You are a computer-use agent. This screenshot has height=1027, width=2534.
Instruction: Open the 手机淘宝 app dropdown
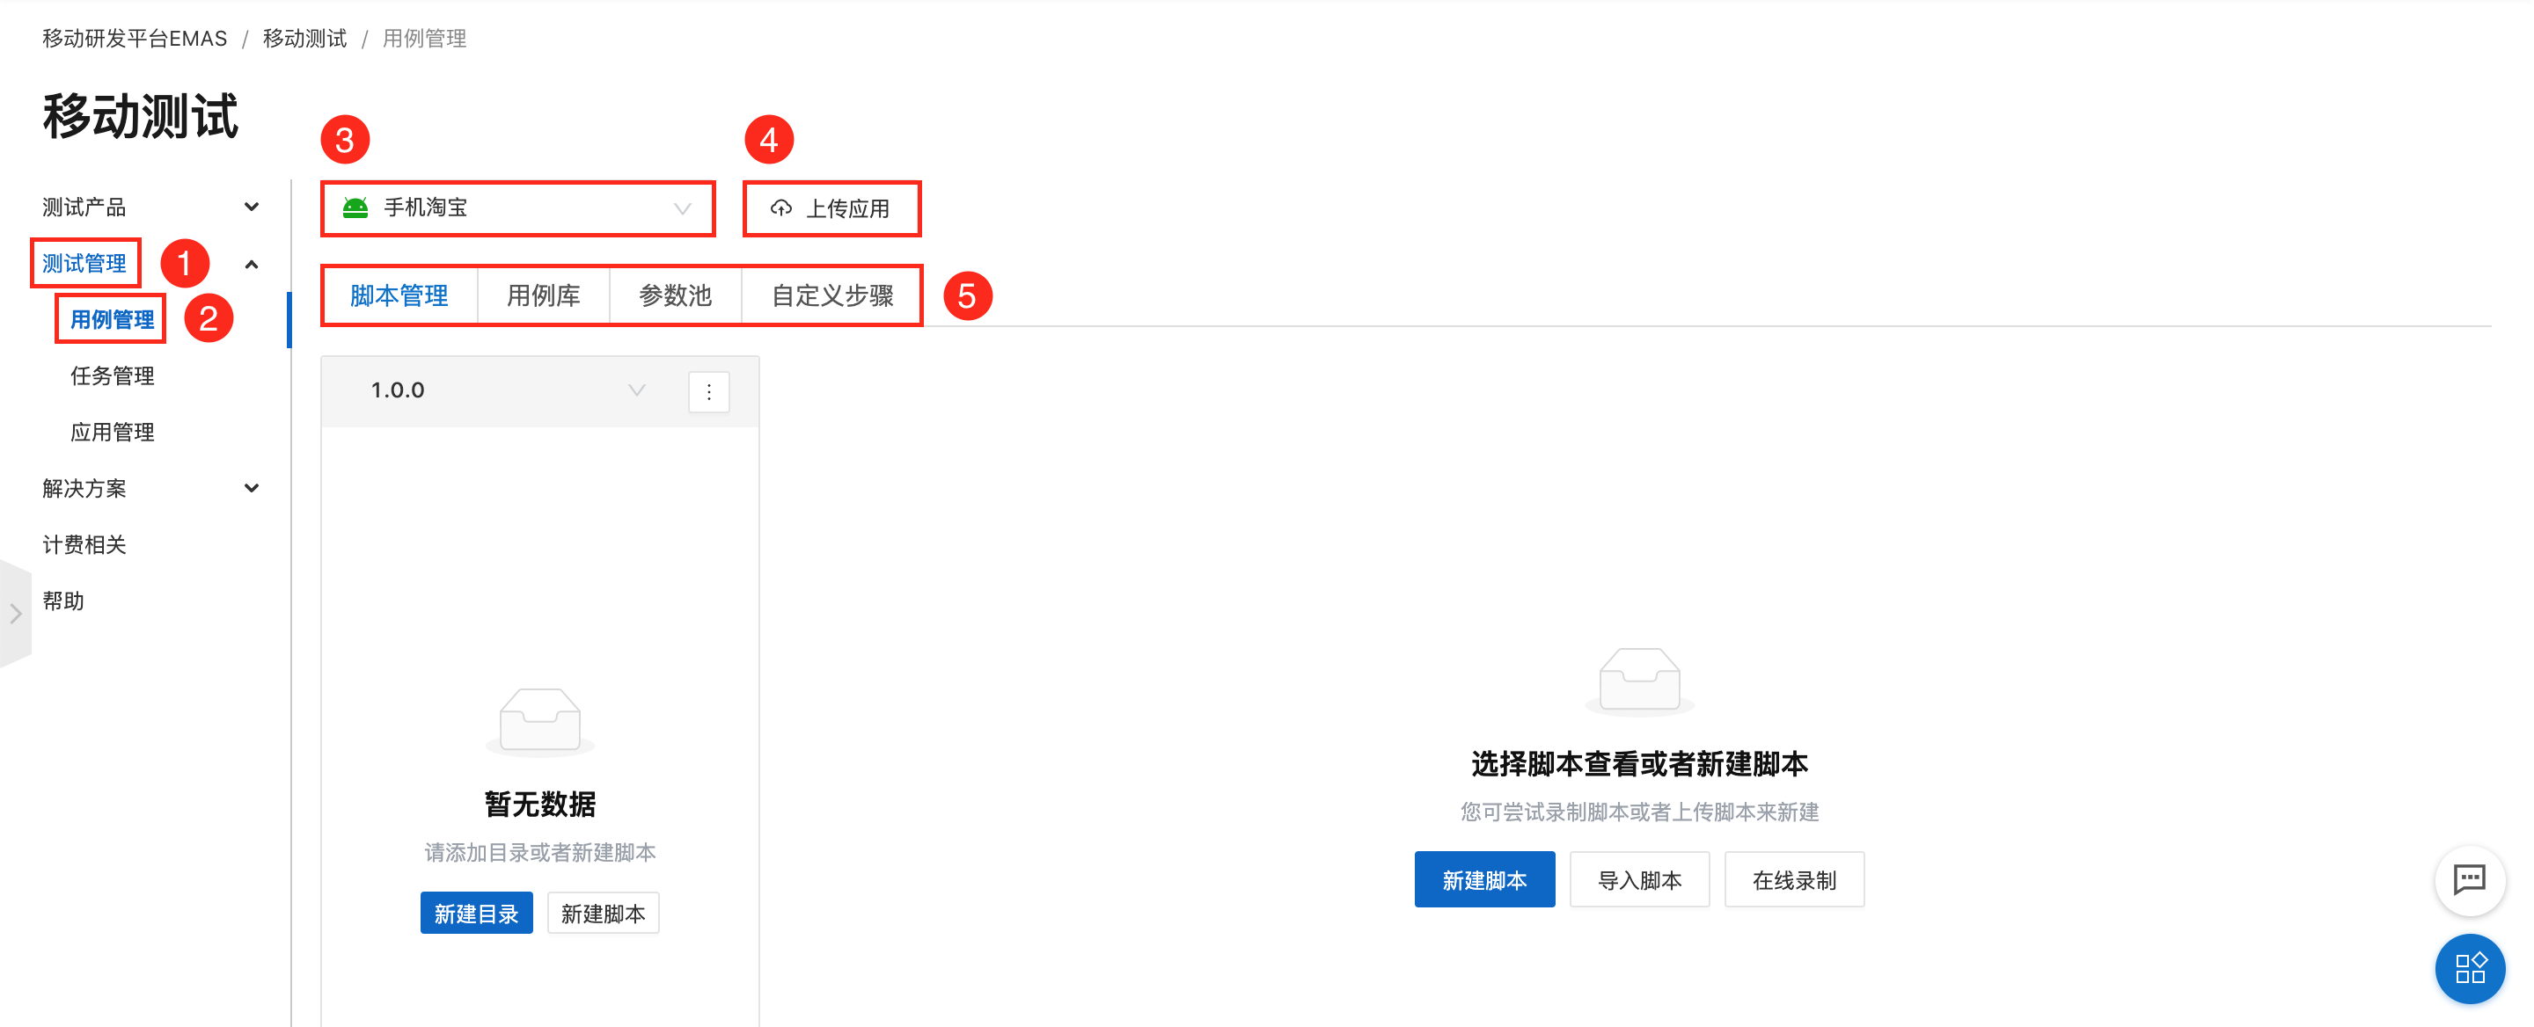pyautogui.click(x=517, y=208)
